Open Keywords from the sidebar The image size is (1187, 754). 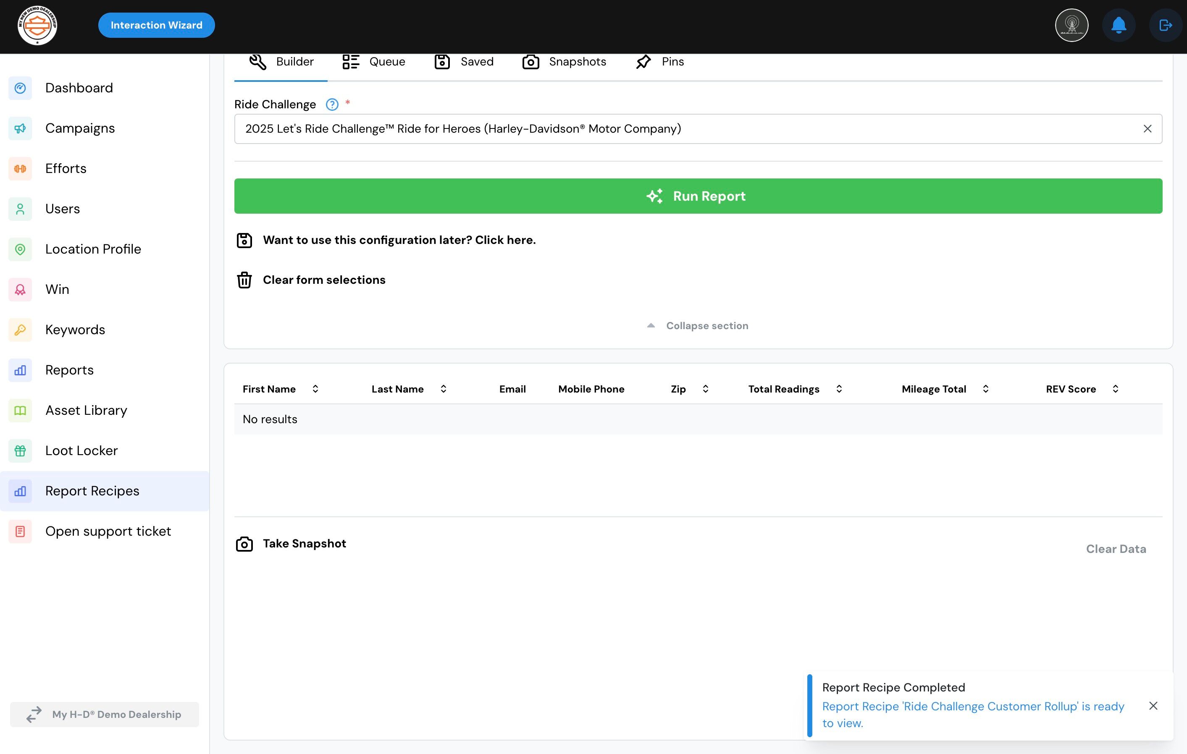75,330
